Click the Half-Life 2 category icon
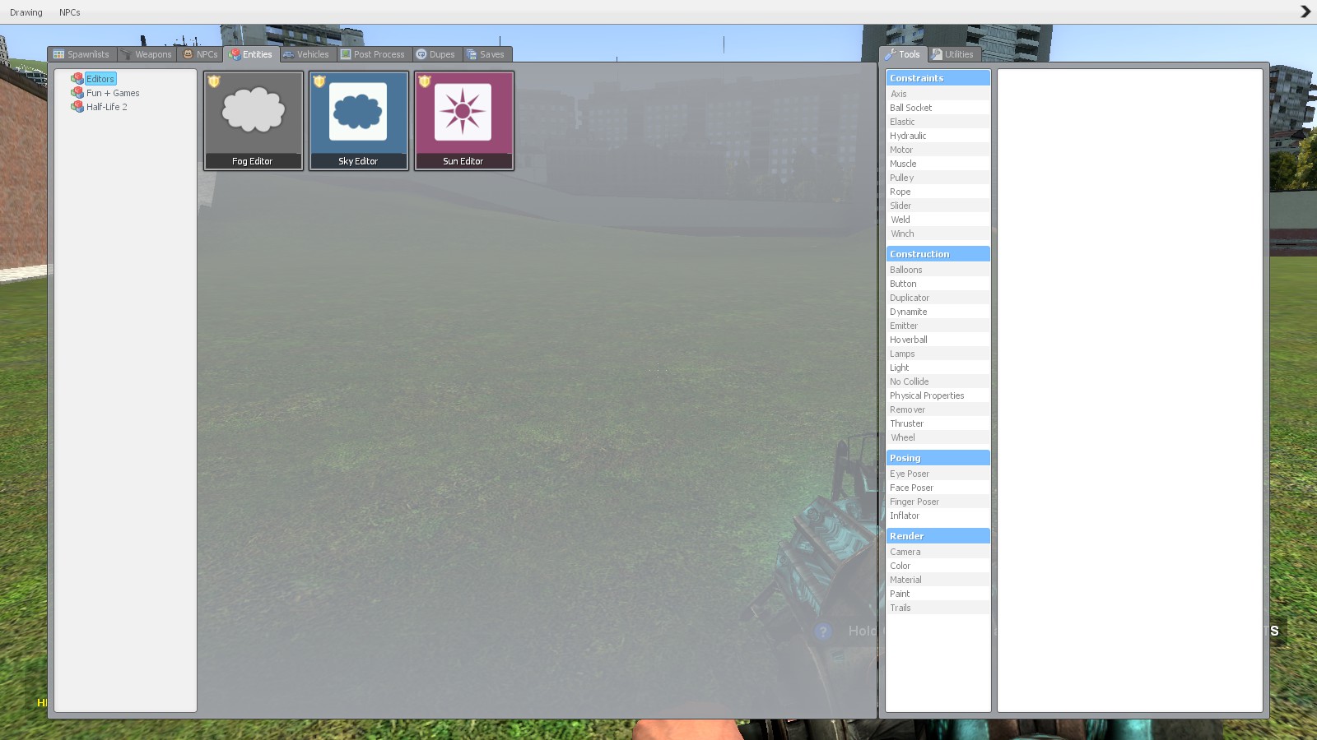This screenshot has width=1317, height=740. point(77,107)
